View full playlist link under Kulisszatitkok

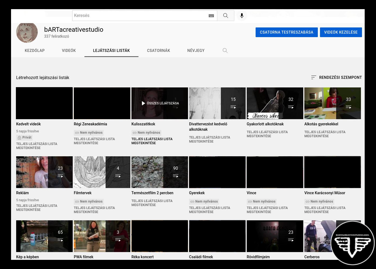(x=152, y=141)
